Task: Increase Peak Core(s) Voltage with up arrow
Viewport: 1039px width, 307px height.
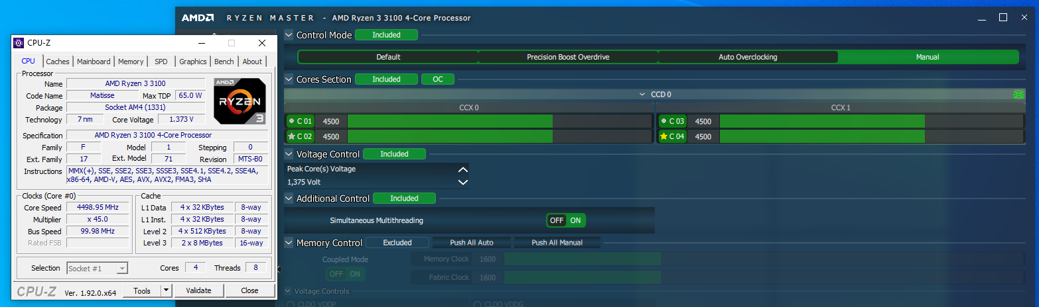Action: tap(463, 169)
